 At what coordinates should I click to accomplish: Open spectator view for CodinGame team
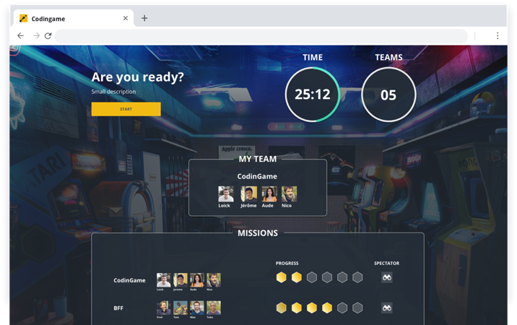tap(387, 277)
